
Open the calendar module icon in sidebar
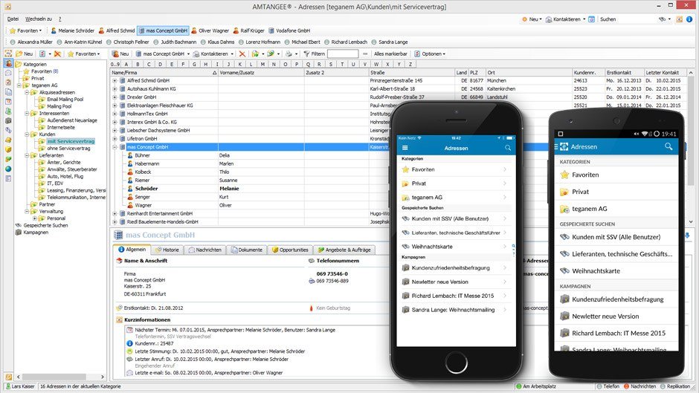(x=8, y=102)
